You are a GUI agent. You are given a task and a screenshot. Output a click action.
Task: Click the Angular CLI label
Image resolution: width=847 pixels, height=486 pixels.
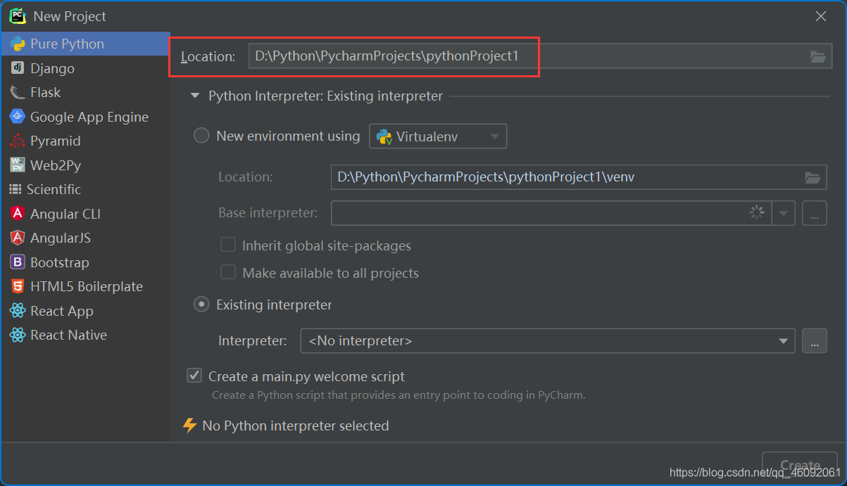pos(65,214)
